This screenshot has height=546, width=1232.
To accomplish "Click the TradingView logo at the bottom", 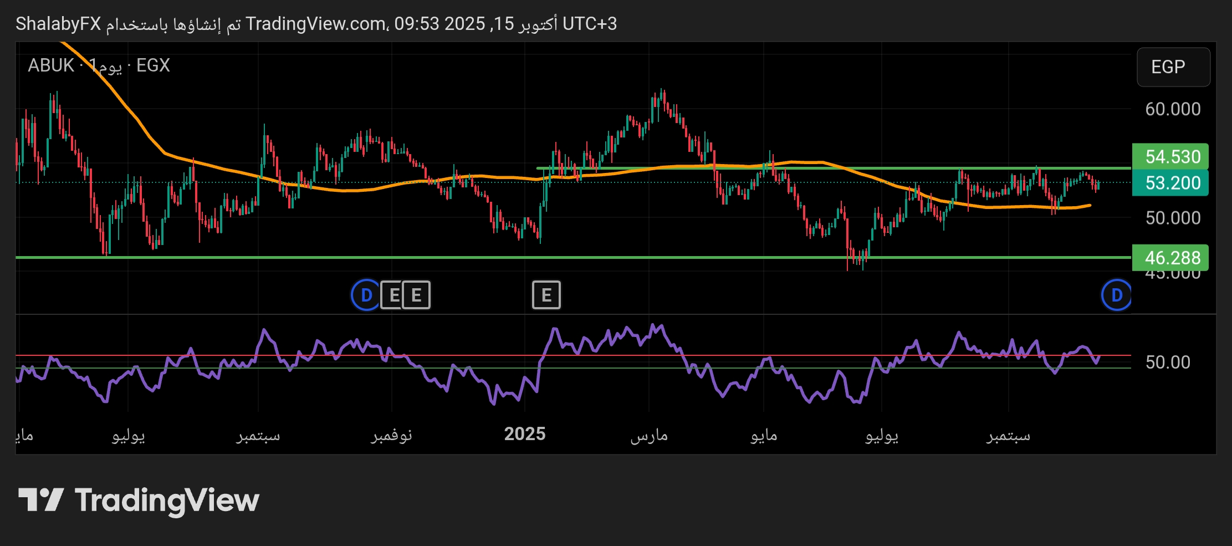I will (139, 500).
